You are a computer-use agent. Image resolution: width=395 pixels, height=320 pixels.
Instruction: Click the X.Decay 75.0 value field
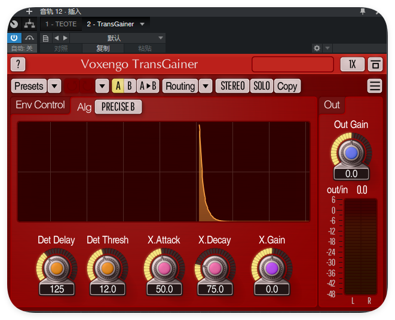[x=215, y=289]
